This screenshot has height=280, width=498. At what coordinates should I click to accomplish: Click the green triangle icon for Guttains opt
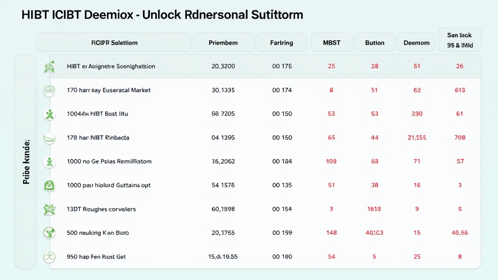tap(48, 185)
